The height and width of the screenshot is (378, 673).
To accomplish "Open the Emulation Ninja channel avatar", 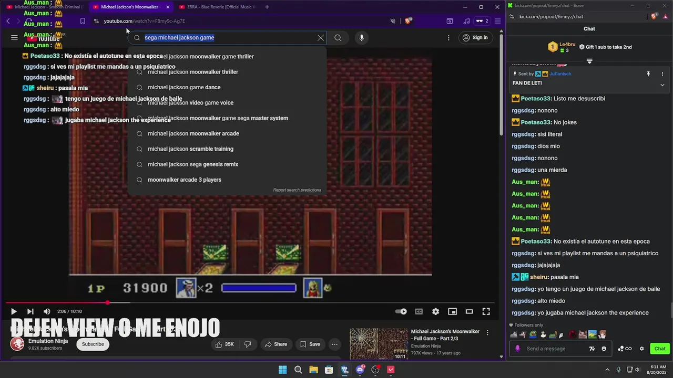I will coord(17,344).
